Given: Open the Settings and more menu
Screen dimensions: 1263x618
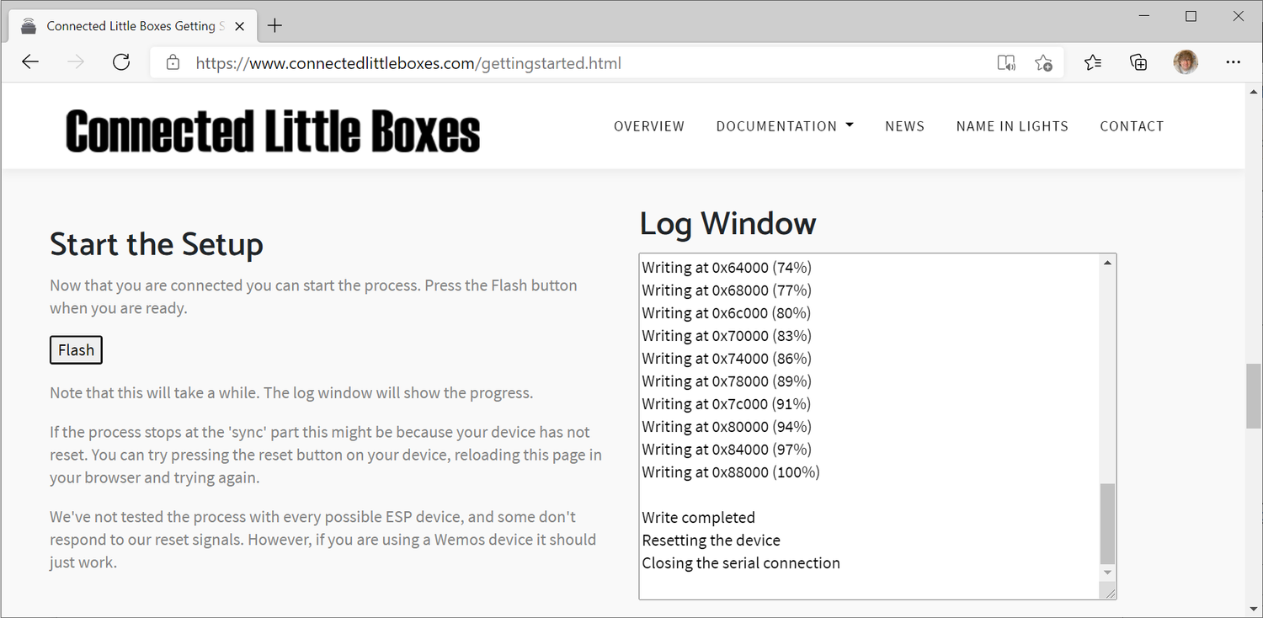Looking at the screenshot, I should click(x=1234, y=62).
